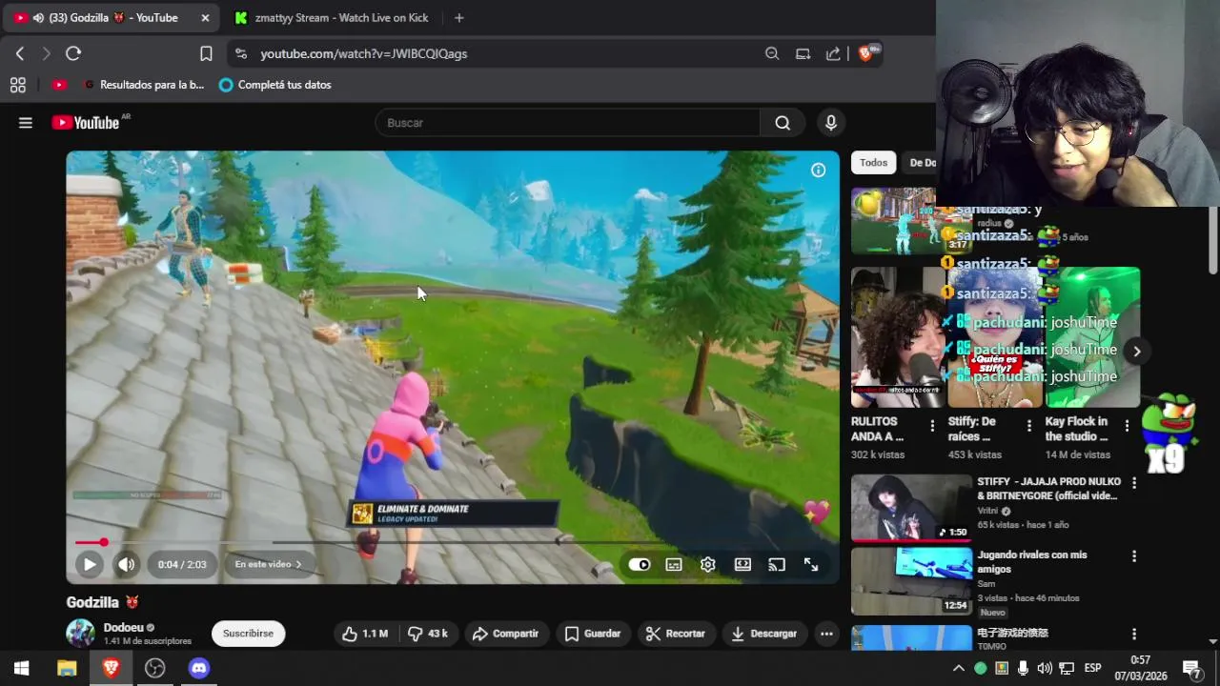Click the Compartir share button
Screen dimensions: 1220x686
pos(506,634)
